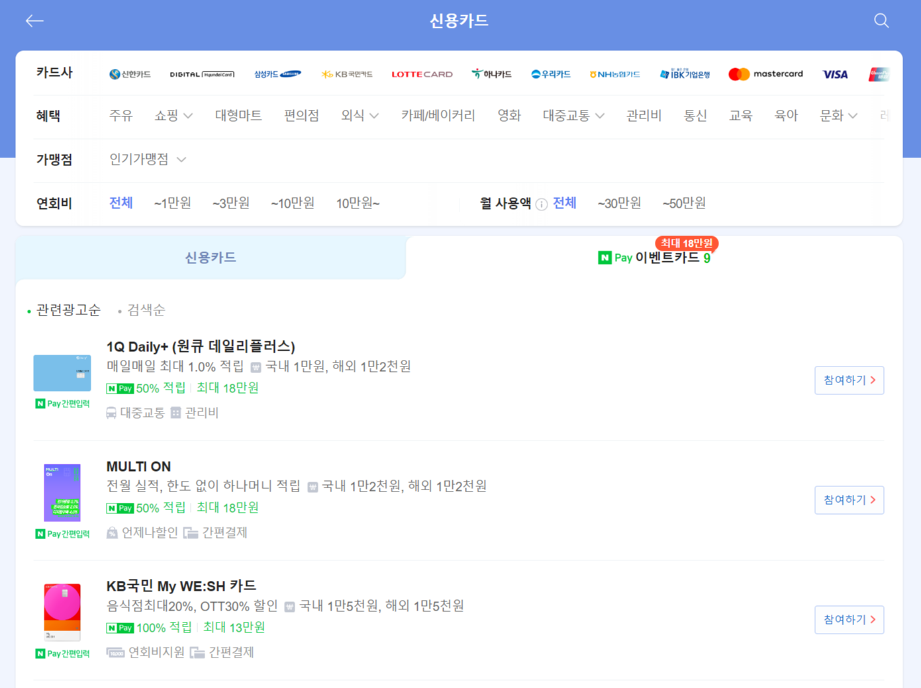Click 관리비 tag on 1Q Daily+ card
The image size is (921, 688).
click(195, 413)
